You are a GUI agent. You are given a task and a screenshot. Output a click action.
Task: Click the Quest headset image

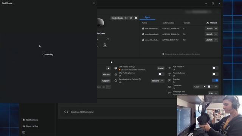101,22
